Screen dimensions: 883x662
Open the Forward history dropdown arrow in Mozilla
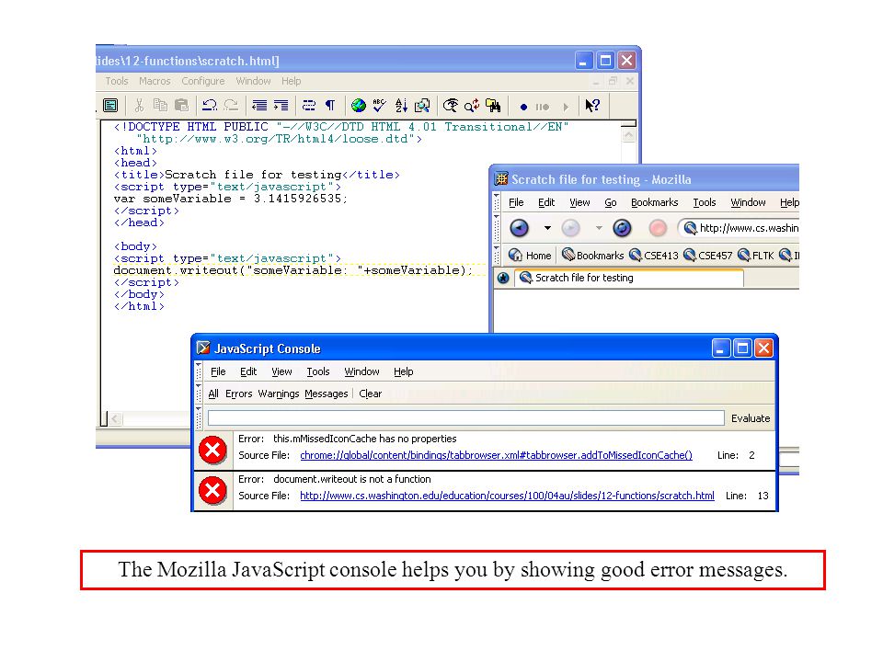click(x=599, y=228)
